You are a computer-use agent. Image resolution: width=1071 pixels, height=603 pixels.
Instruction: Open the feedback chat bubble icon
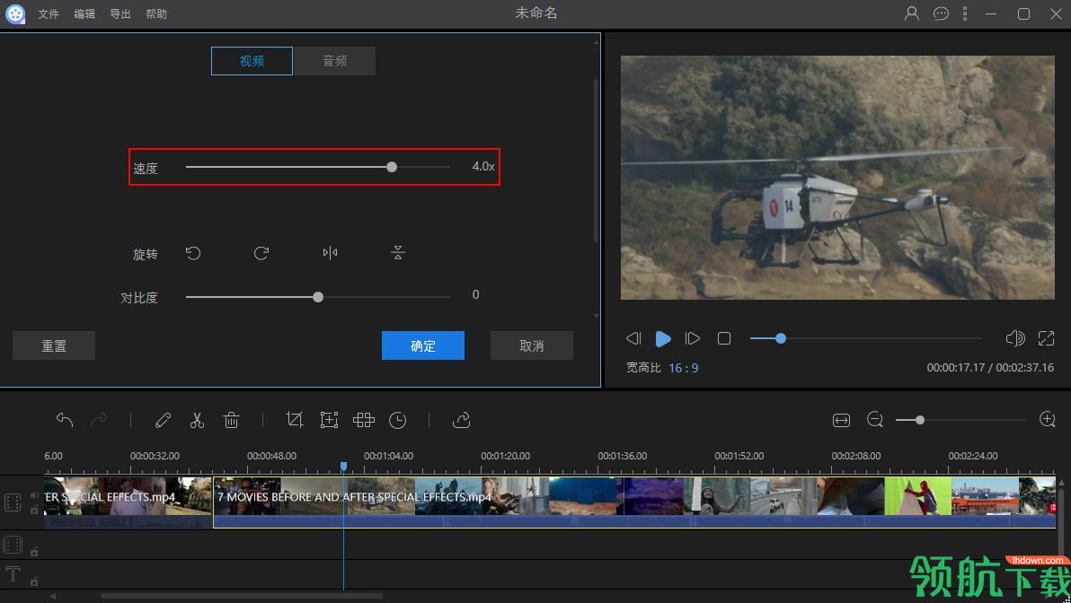[x=942, y=13]
